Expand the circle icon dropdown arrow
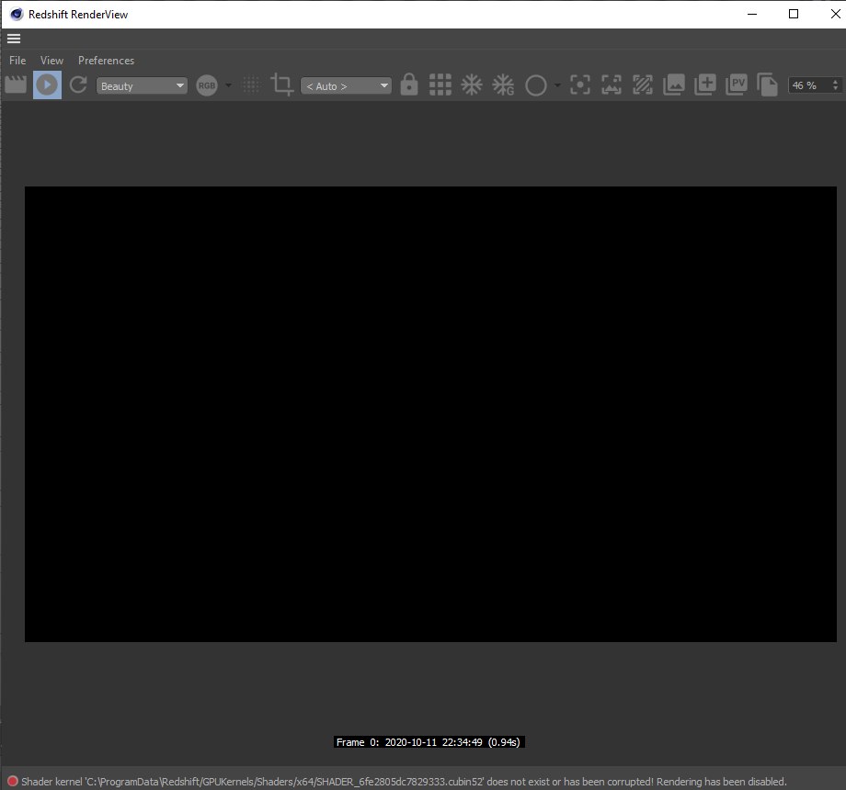Viewport: 846px width, 790px height. point(557,85)
